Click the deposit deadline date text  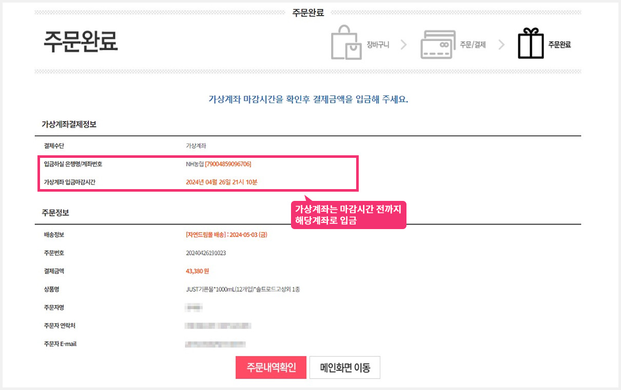coord(221,182)
